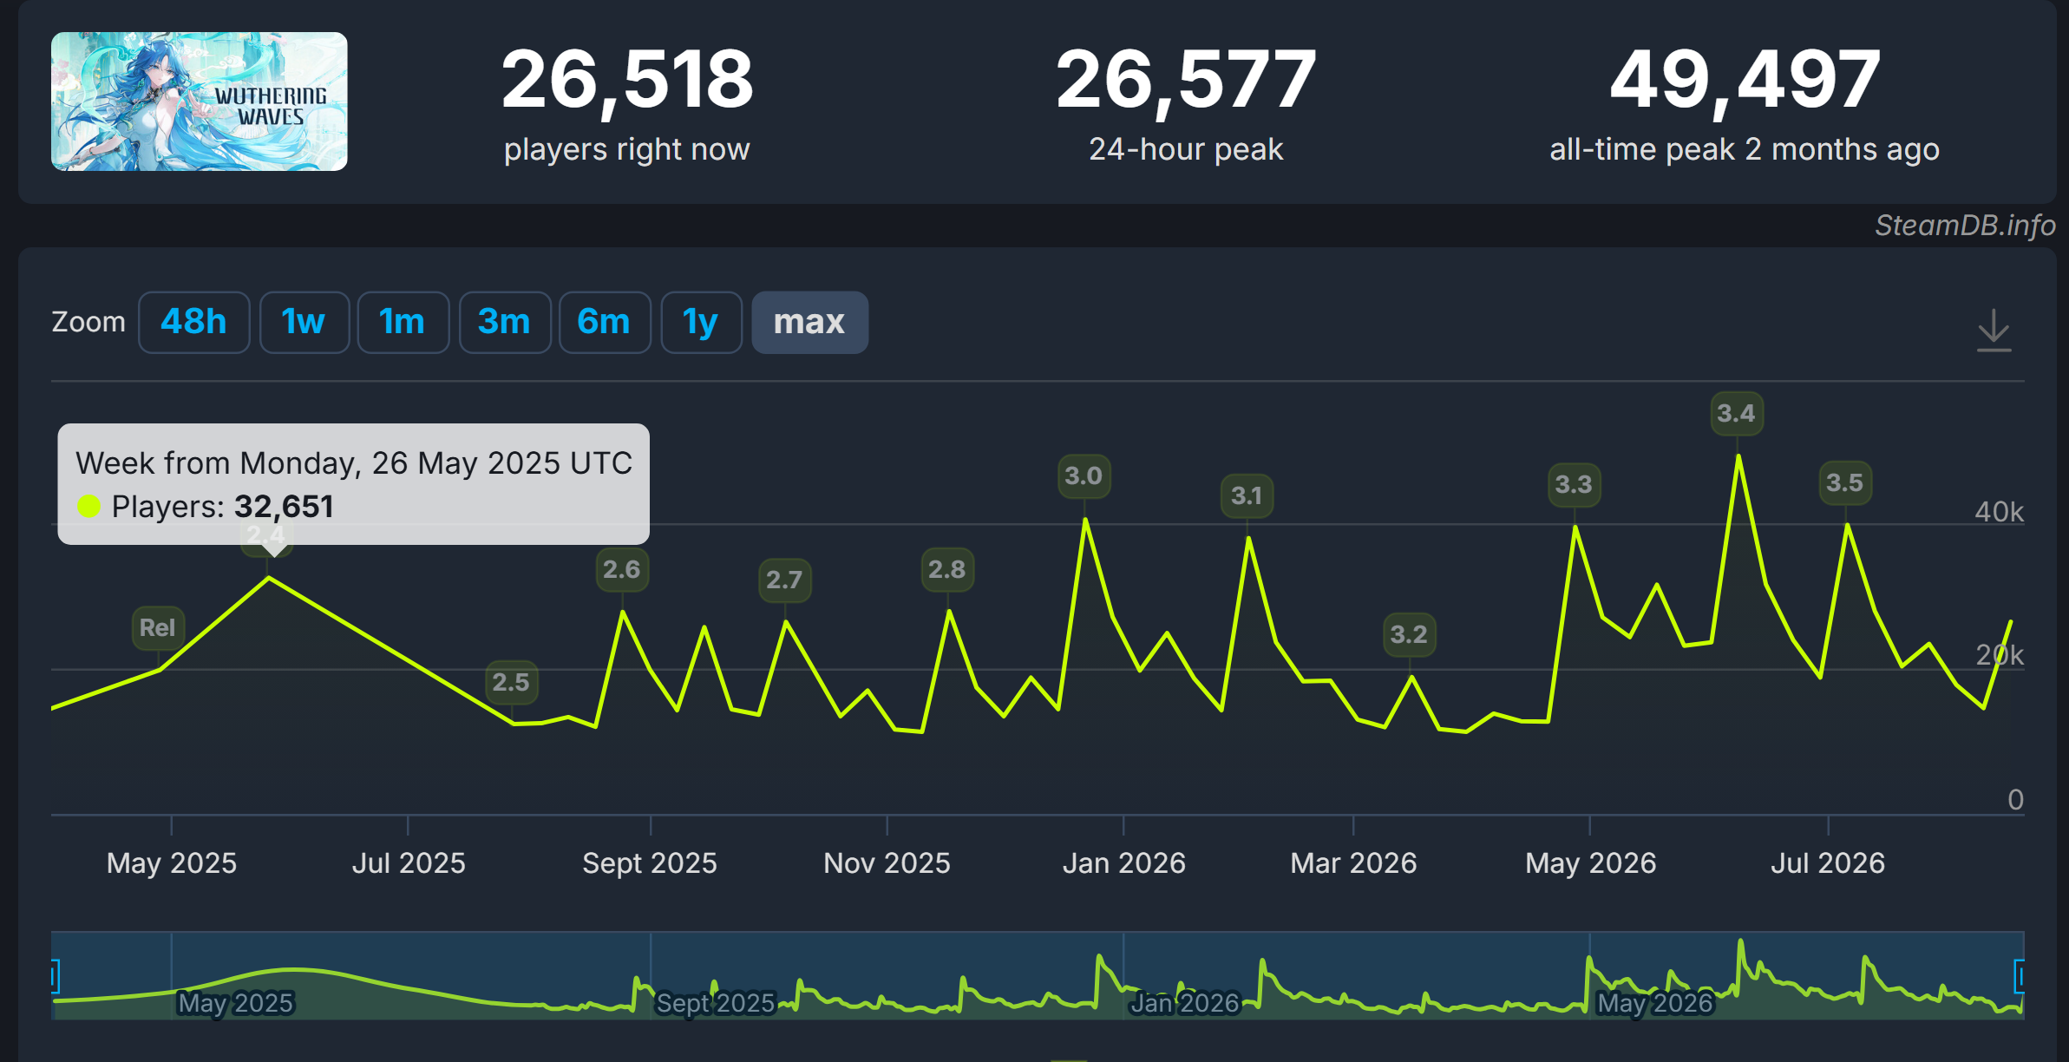Click the SteamDB.info credit text

(x=1965, y=226)
